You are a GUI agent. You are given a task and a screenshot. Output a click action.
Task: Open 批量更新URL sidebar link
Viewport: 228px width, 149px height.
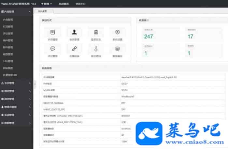coord(10,75)
